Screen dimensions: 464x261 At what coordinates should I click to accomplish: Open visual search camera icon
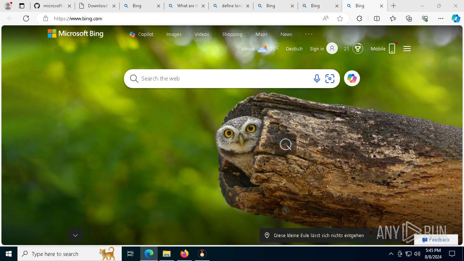(330, 79)
